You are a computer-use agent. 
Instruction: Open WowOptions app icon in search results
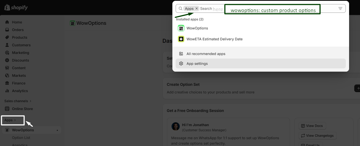[x=181, y=28]
